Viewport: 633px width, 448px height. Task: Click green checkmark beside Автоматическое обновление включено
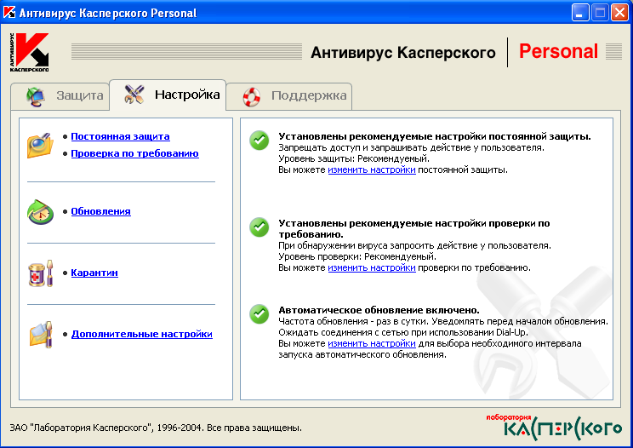(x=259, y=314)
